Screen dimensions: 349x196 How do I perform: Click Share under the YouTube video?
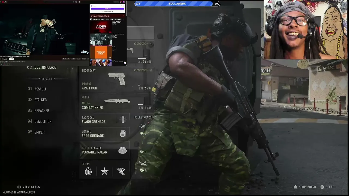(73, 59)
